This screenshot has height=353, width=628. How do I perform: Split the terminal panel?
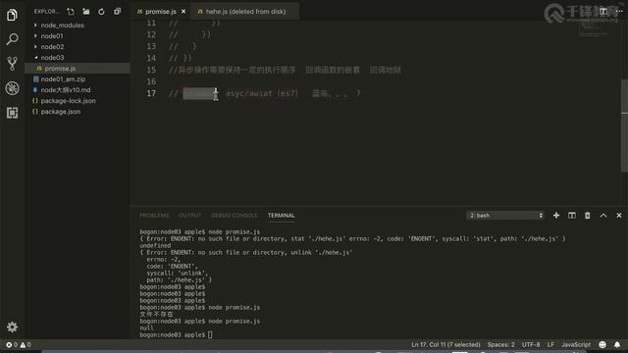click(x=571, y=216)
